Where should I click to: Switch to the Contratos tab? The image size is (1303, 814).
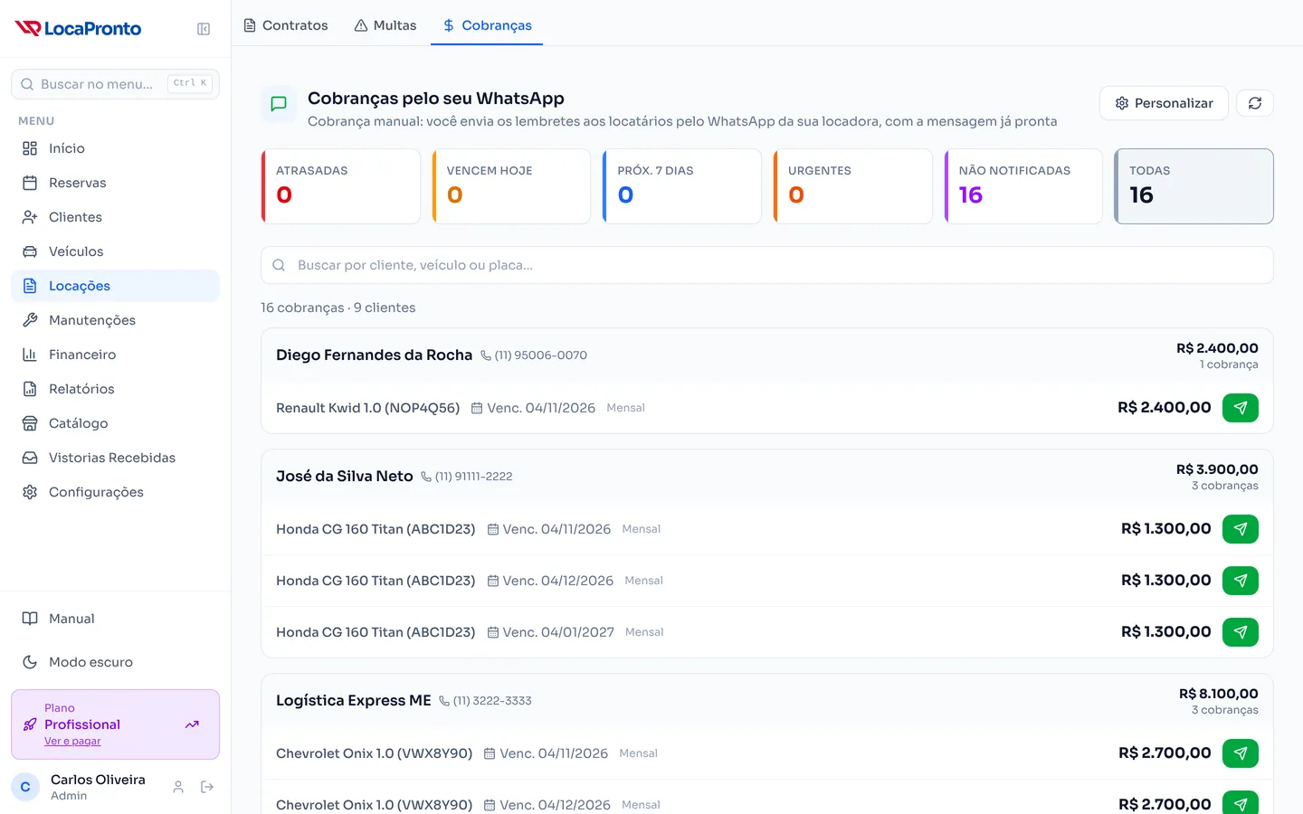pos(286,25)
